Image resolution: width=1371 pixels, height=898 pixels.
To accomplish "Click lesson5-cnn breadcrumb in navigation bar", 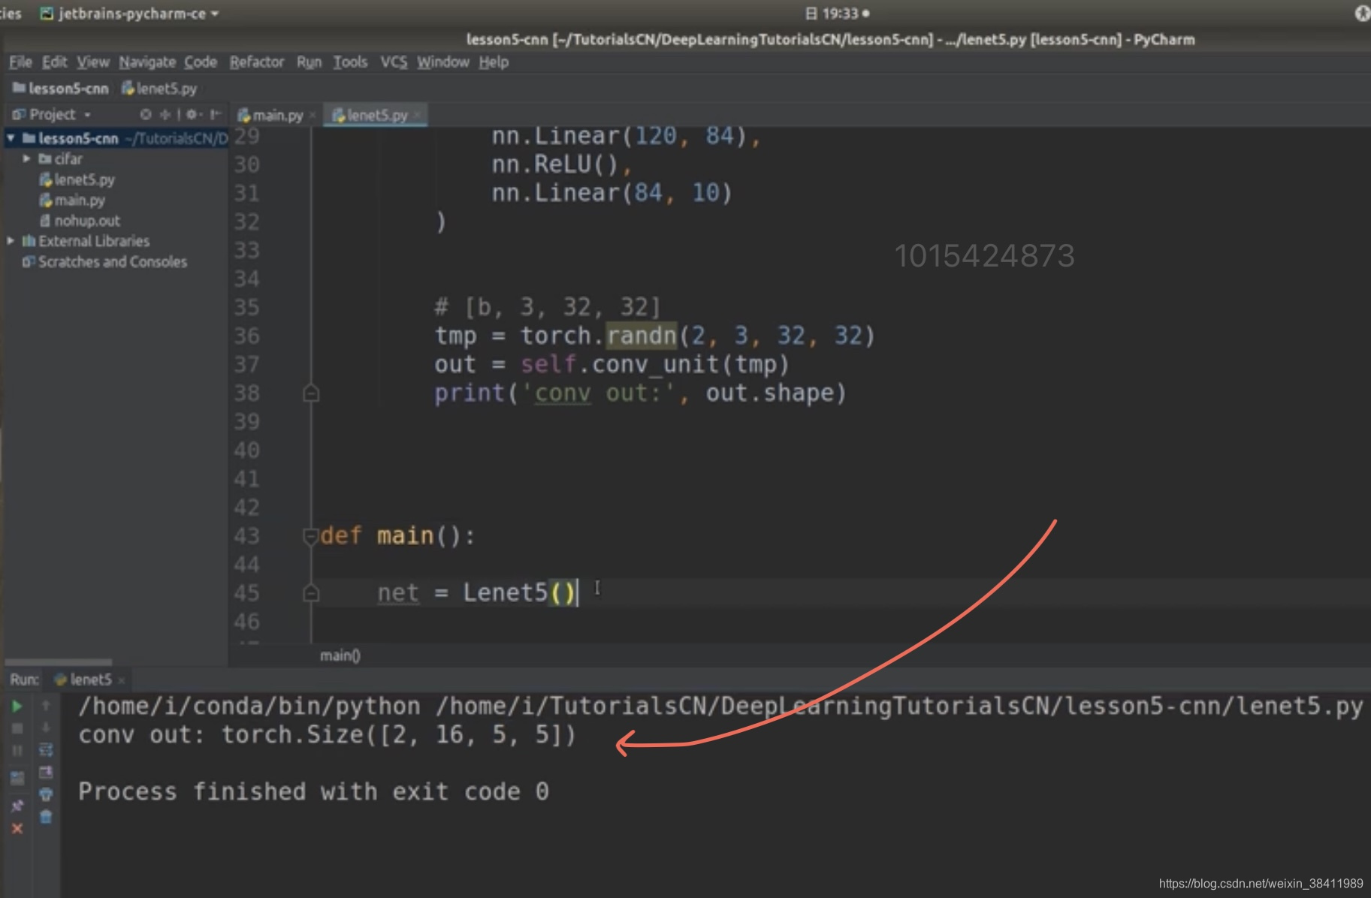I will (61, 89).
